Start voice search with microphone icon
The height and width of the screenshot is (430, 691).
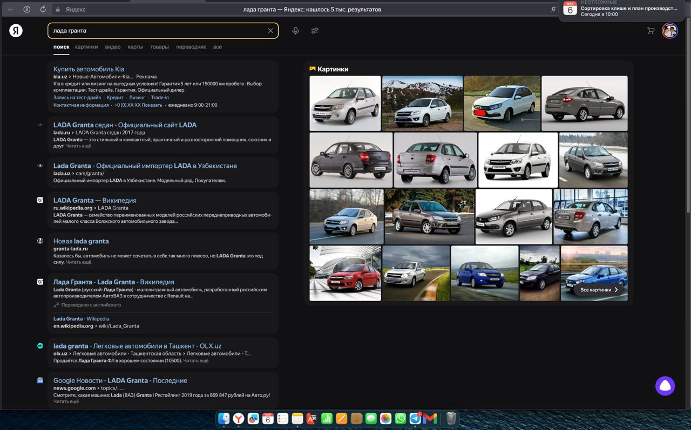tap(295, 31)
